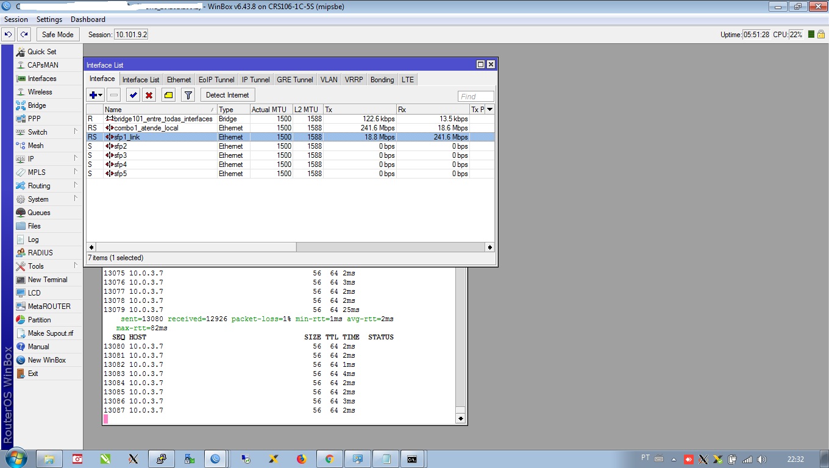Open the Bridge sidebar item
Viewport: 829px width, 468px height.
(37, 105)
